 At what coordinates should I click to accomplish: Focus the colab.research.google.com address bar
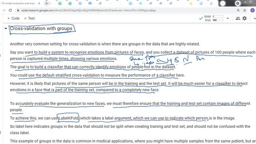pos(88,10)
